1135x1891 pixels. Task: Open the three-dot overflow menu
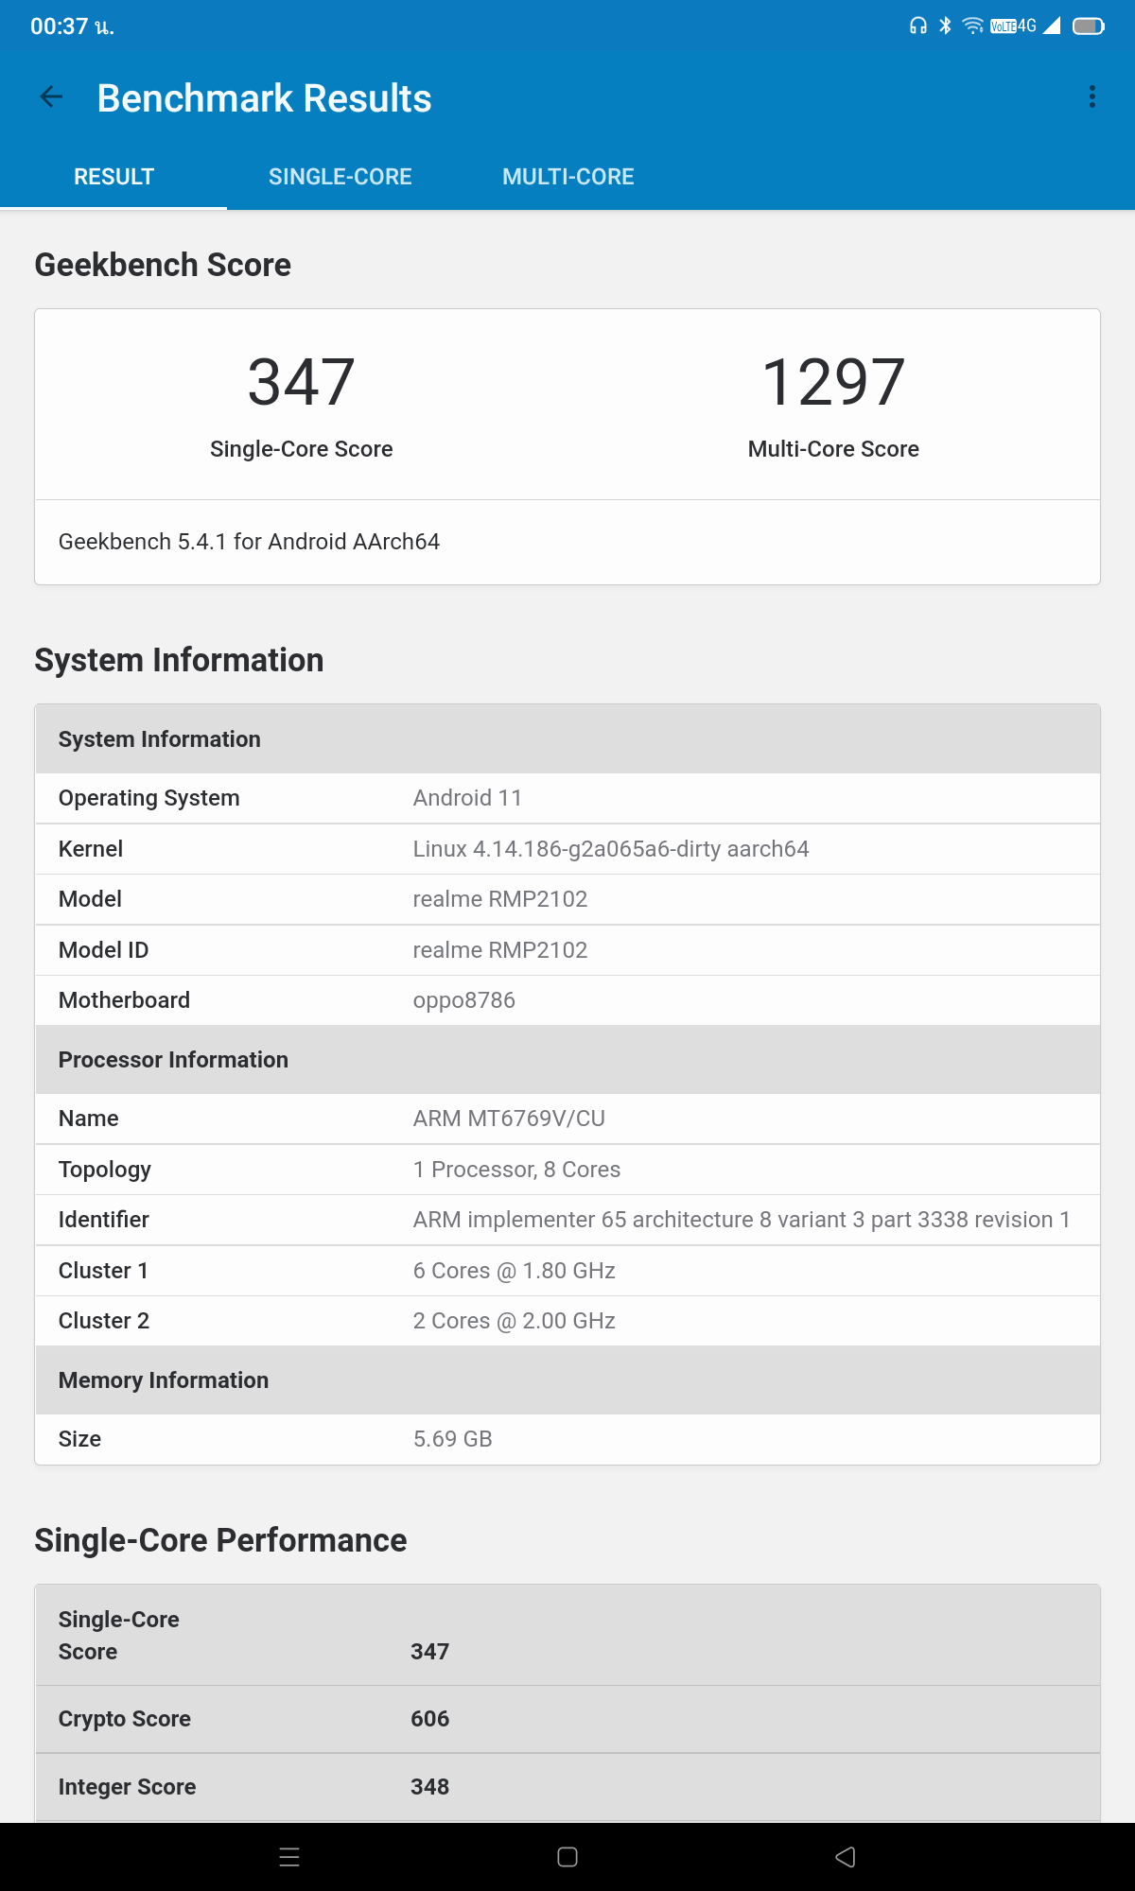tap(1091, 97)
